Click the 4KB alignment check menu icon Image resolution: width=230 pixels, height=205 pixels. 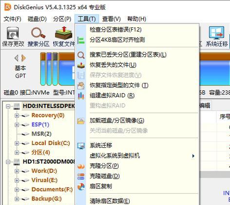(x=81, y=40)
